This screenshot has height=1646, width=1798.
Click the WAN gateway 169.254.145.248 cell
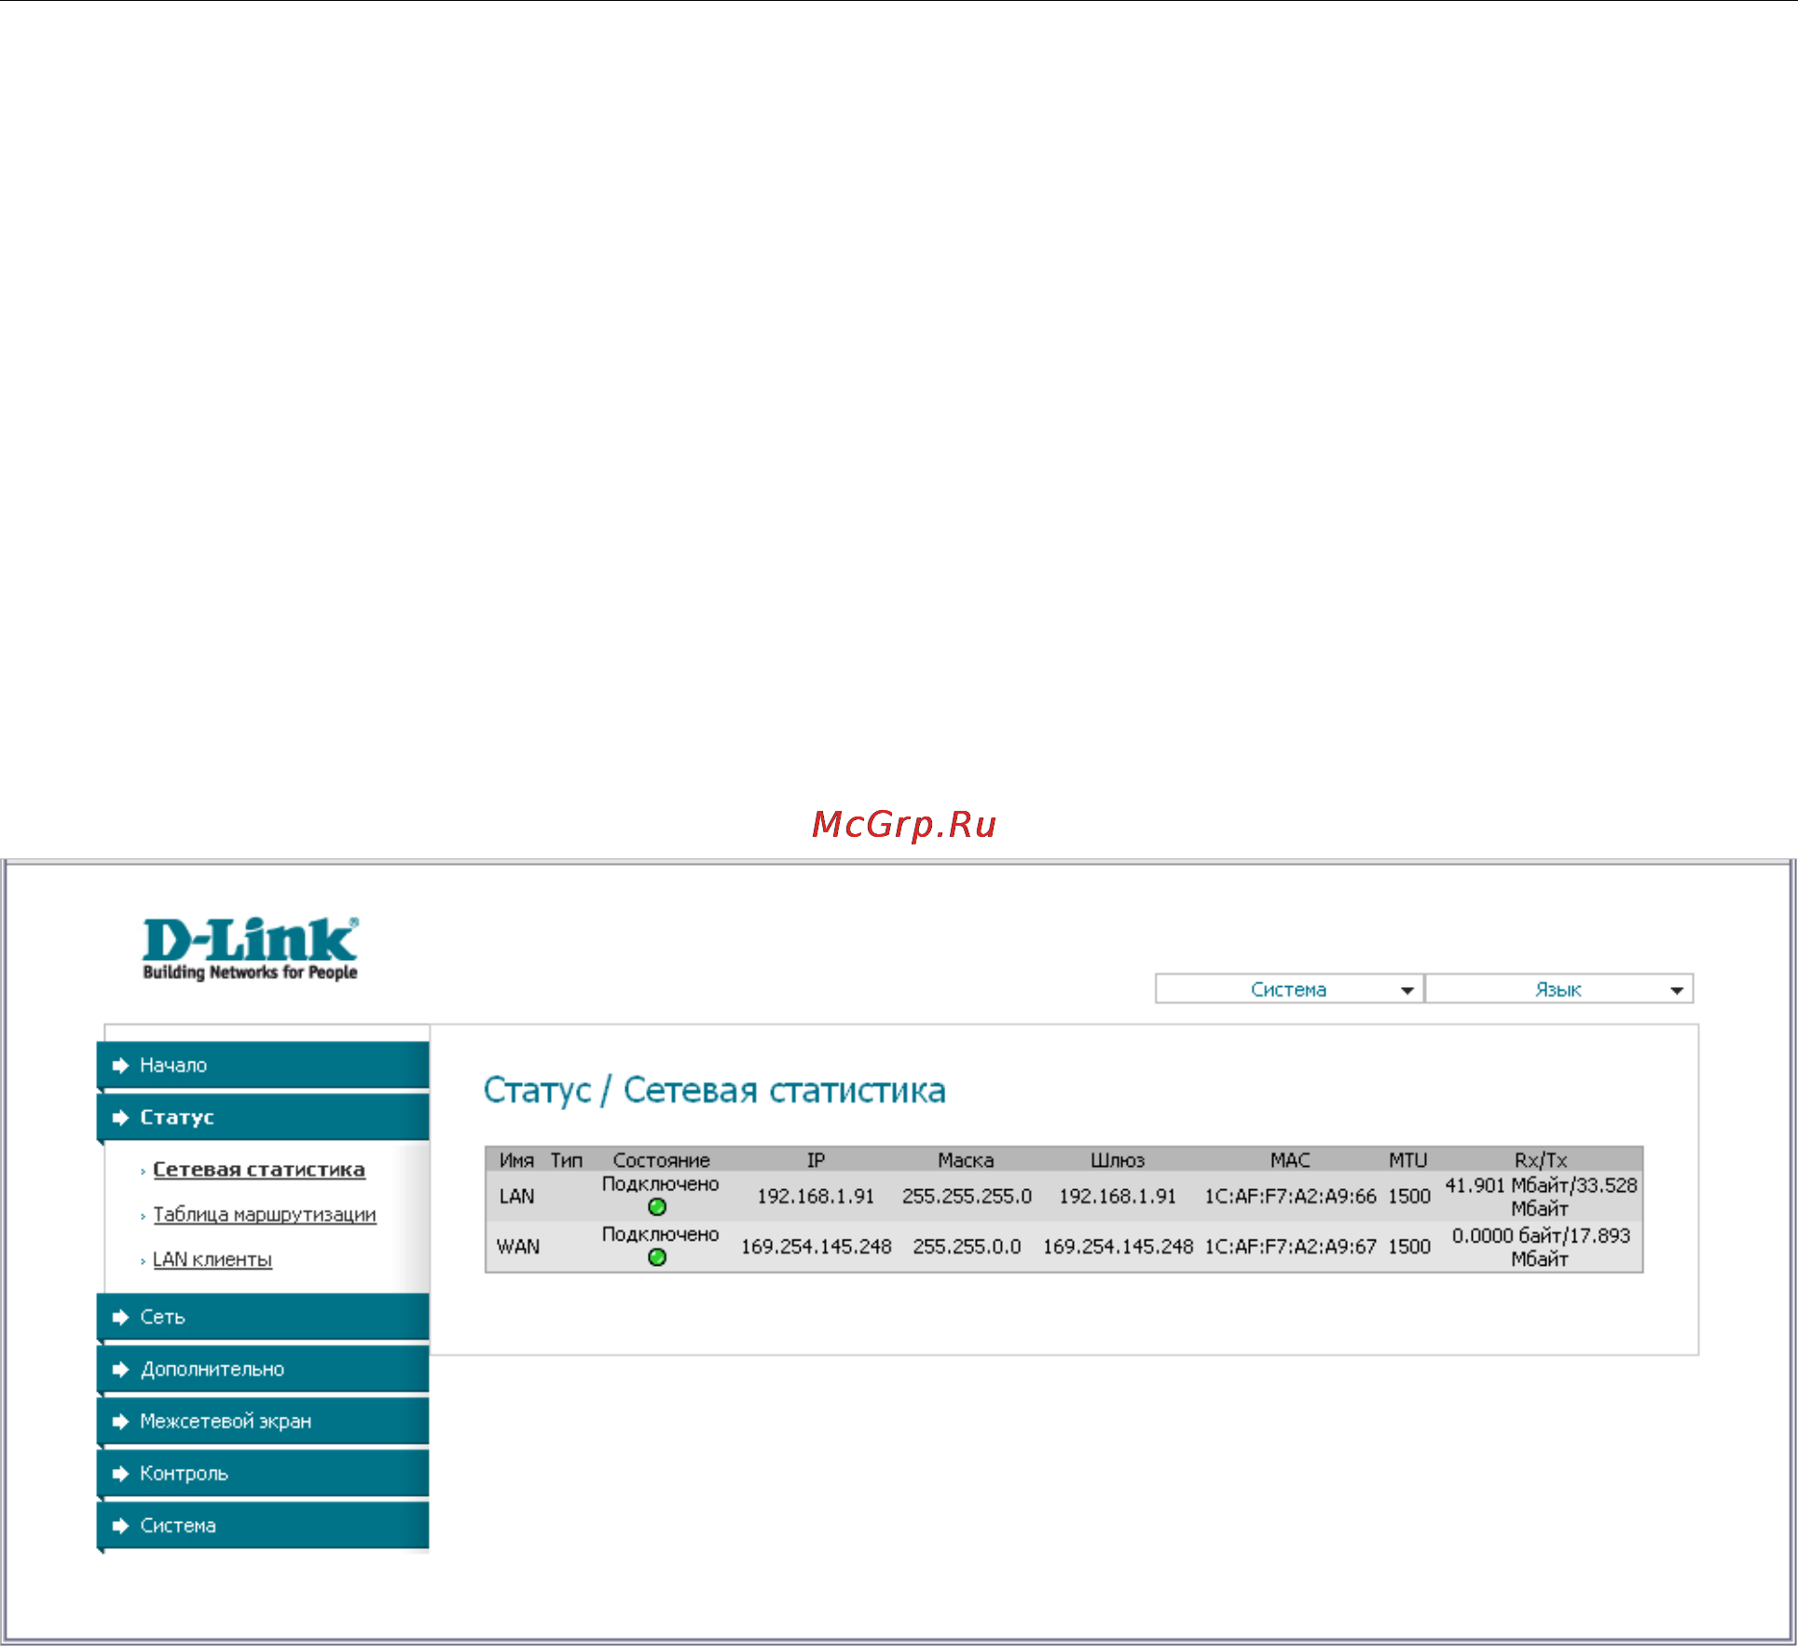1118,1246
